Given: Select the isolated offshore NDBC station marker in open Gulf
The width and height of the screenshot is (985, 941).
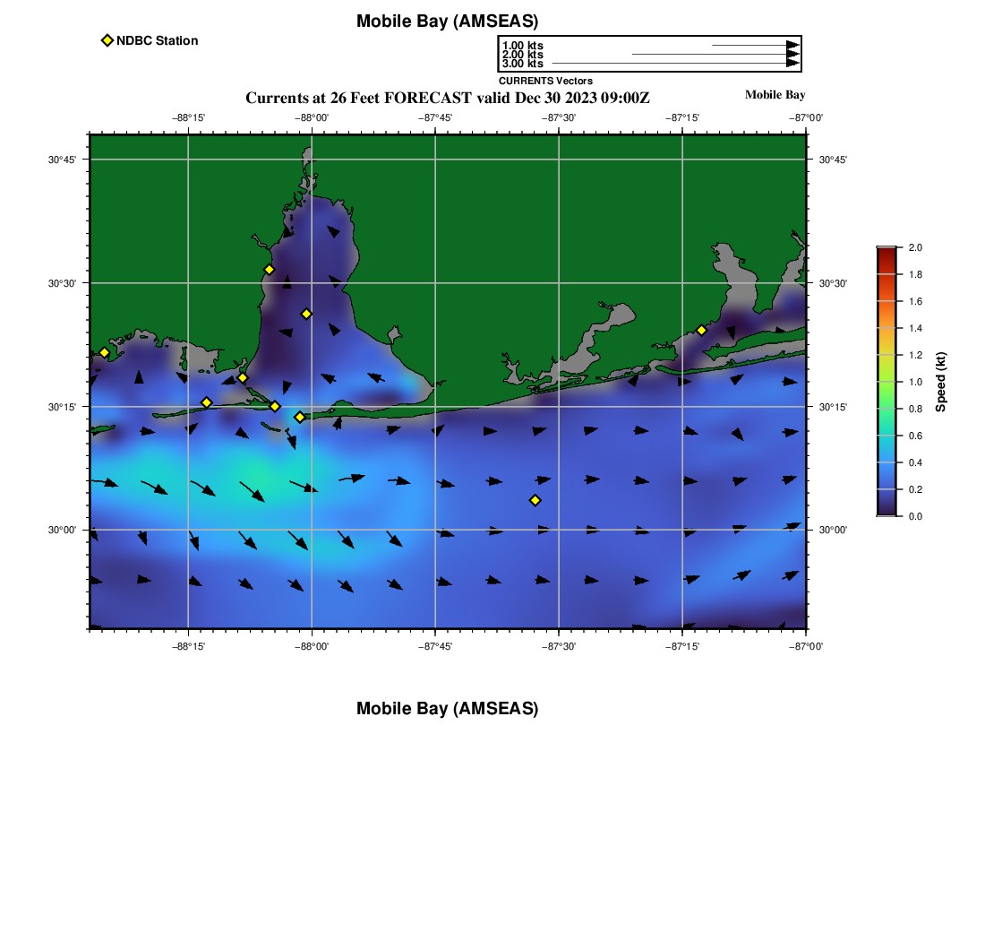Looking at the screenshot, I should [x=535, y=500].
